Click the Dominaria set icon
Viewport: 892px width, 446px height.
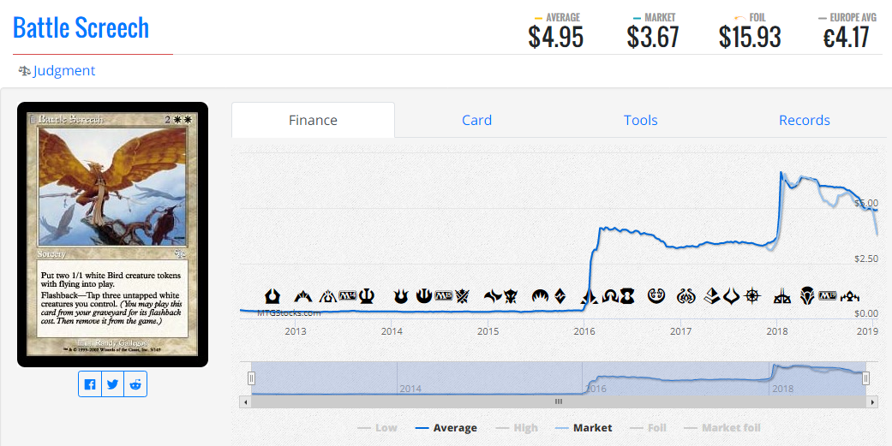(807, 296)
